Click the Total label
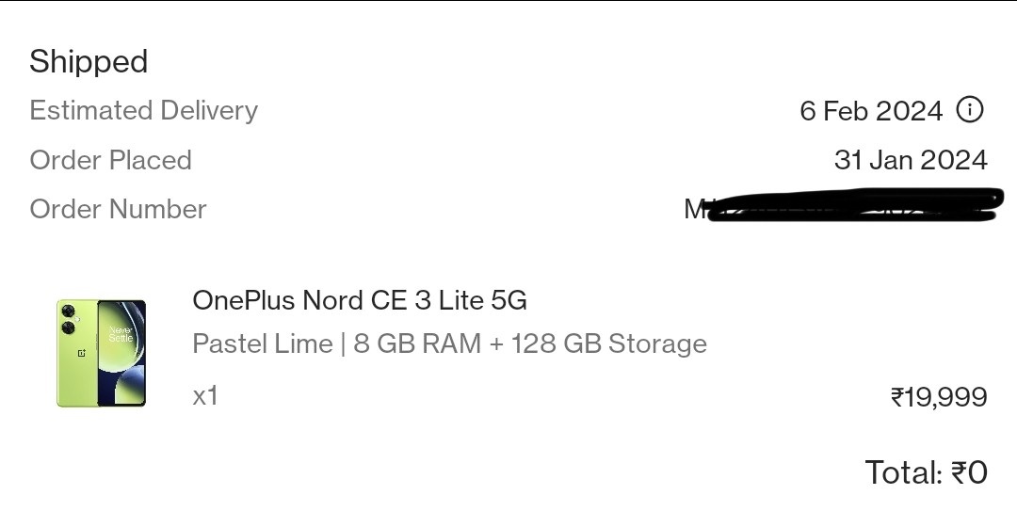This screenshot has height=511, width=1017. (x=904, y=471)
